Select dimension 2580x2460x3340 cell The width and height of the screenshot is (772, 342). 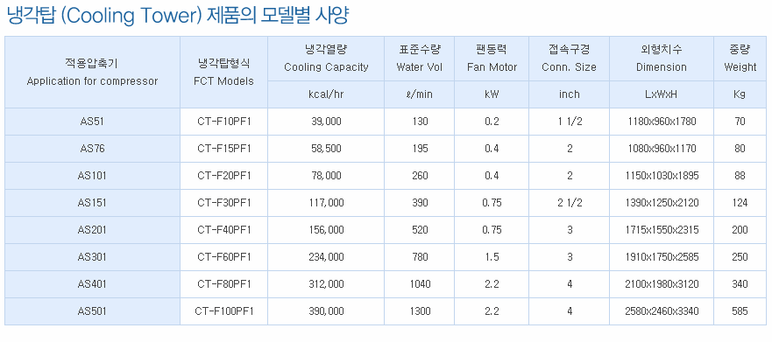pyautogui.click(x=662, y=311)
